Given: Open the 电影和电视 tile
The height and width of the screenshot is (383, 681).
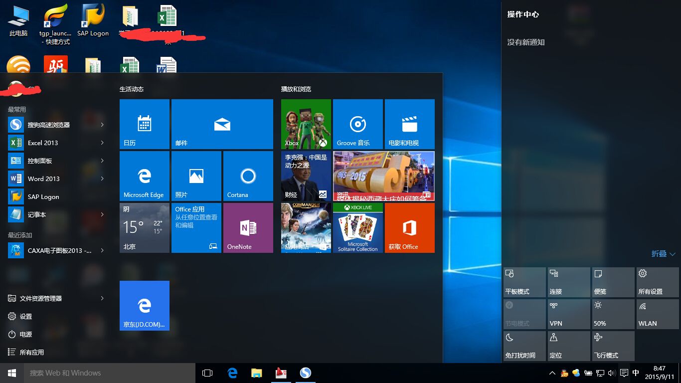Looking at the screenshot, I should coord(410,124).
